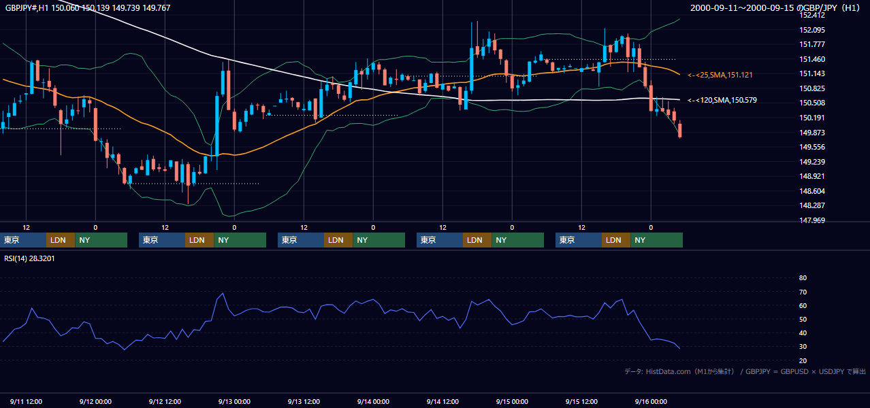Click RSI scale value 80
Viewport: 870px width, 408px height.
point(803,278)
